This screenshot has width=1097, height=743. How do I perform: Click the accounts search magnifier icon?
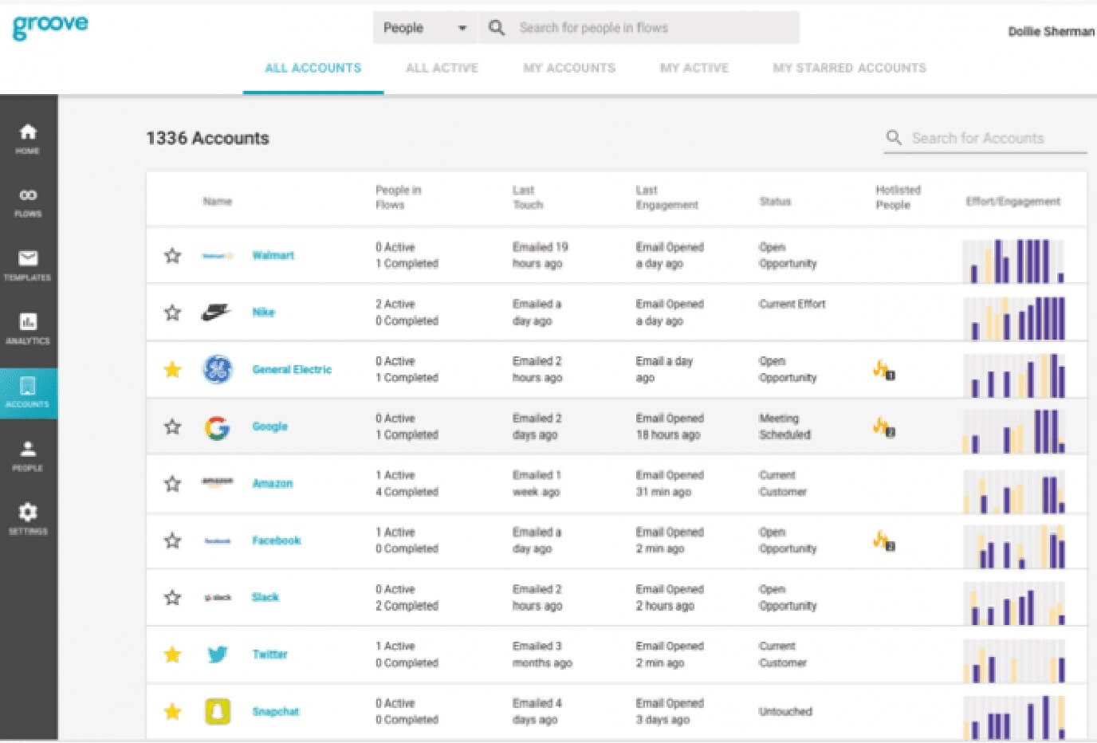[x=895, y=138]
